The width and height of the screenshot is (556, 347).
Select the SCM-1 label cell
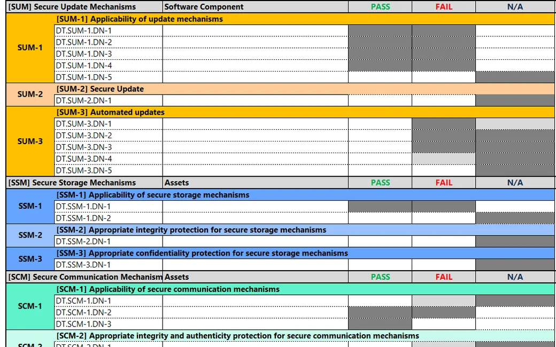coord(30,306)
